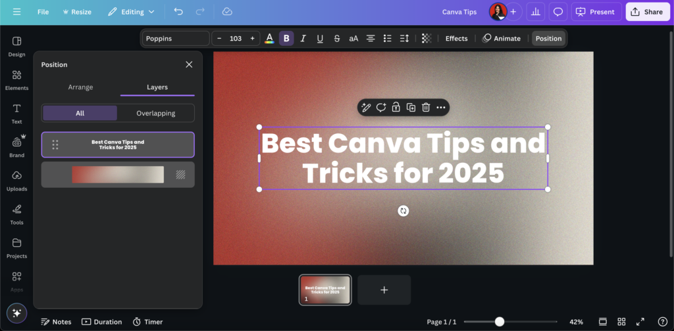
Task: Open Magic Write on the floating toolbar
Action: (x=366, y=108)
